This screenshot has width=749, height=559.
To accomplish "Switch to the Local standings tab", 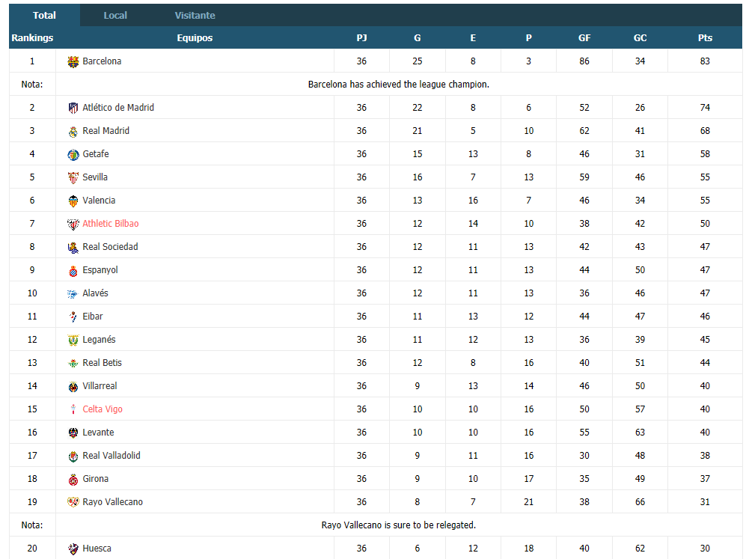I will coord(115,15).
